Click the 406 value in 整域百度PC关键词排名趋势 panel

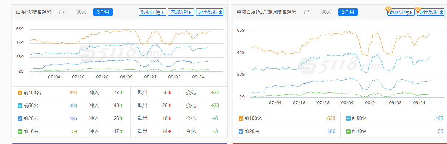pyautogui.click(x=439, y=119)
